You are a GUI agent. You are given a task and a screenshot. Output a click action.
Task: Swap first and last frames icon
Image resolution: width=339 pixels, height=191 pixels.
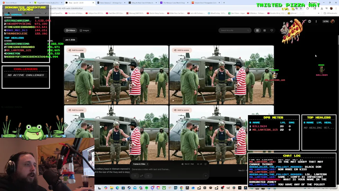142,176
